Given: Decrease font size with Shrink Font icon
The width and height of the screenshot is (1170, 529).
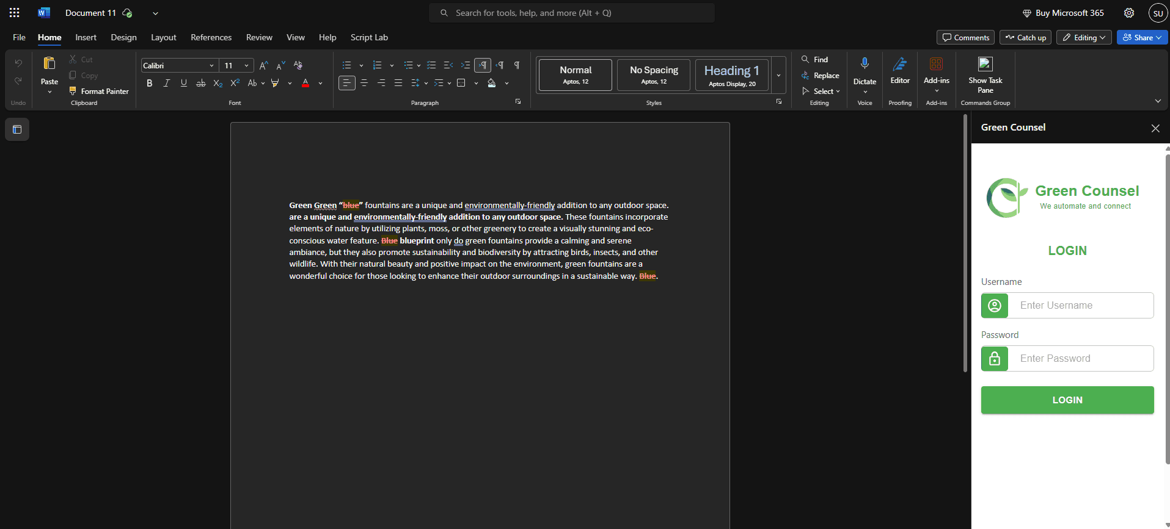Looking at the screenshot, I should [x=280, y=65].
